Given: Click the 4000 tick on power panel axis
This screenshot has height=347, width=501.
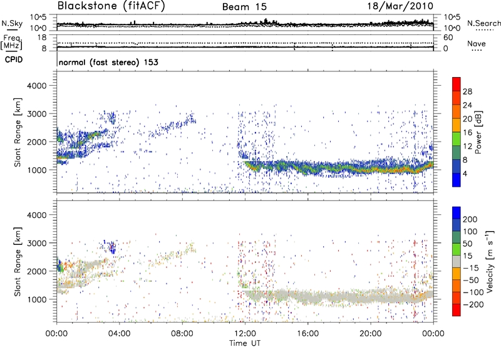Looking at the screenshot, I should 36,86.
